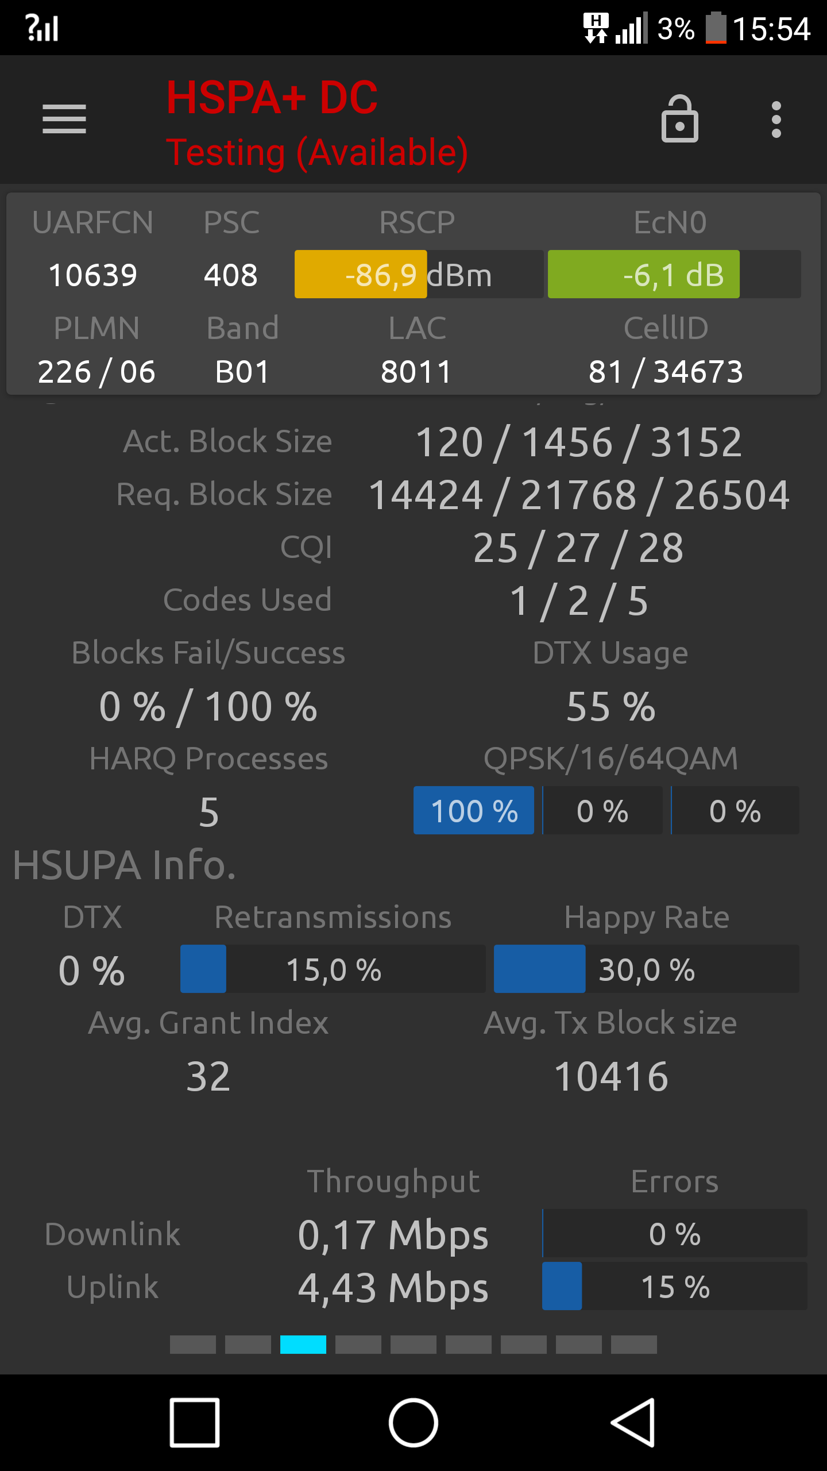Tap the battery icon in status bar

[x=716, y=28]
